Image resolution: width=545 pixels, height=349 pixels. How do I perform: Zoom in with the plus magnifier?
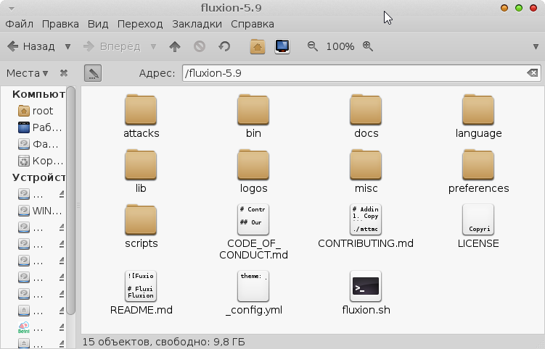coord(367,46)
